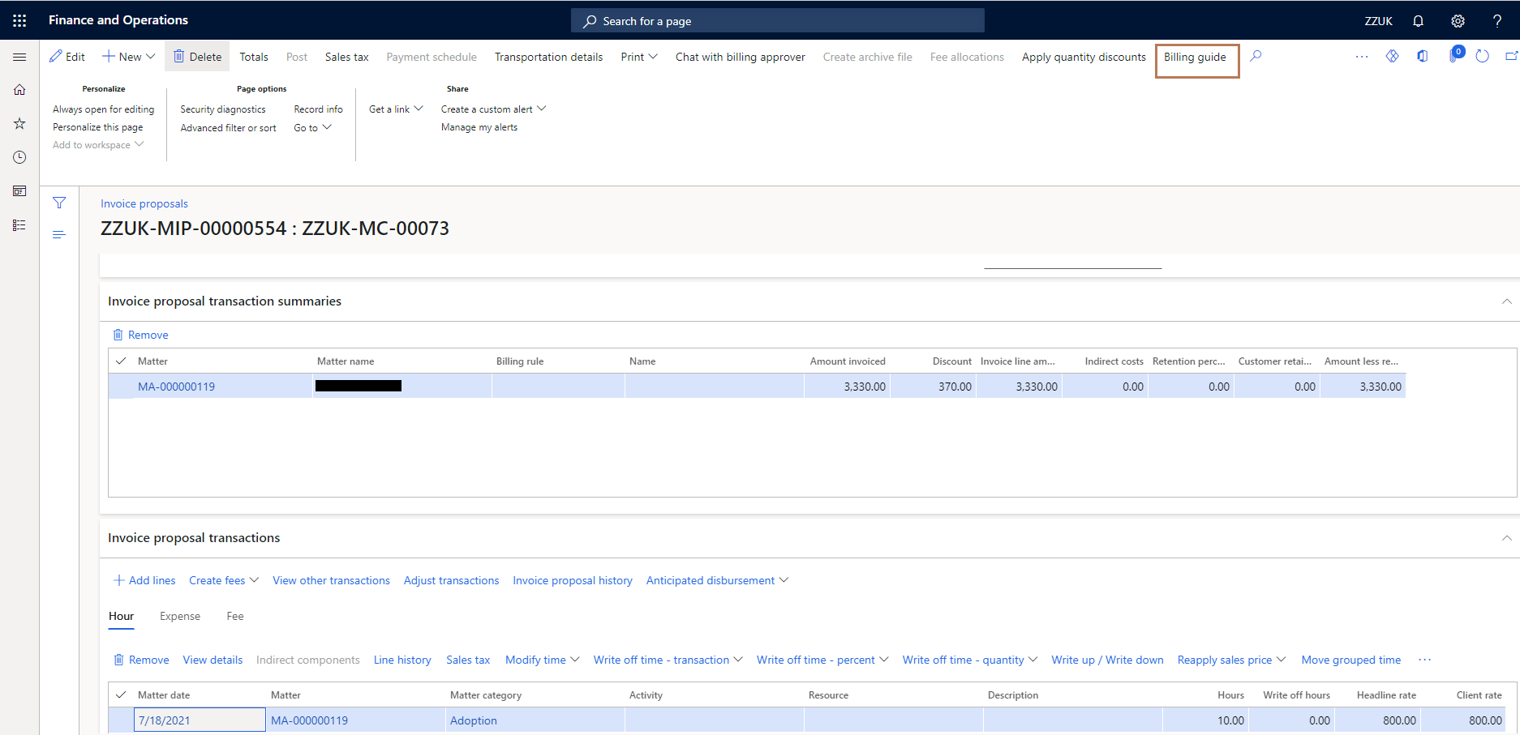Open Anticipated disbursement dropdown
Viewport: 1520px width, 735px height.
tap(717, 580)
